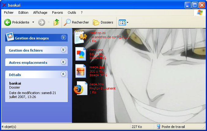Click the Gestion des images panel icon
Screen dimensions: 207x131
(10, 37)
